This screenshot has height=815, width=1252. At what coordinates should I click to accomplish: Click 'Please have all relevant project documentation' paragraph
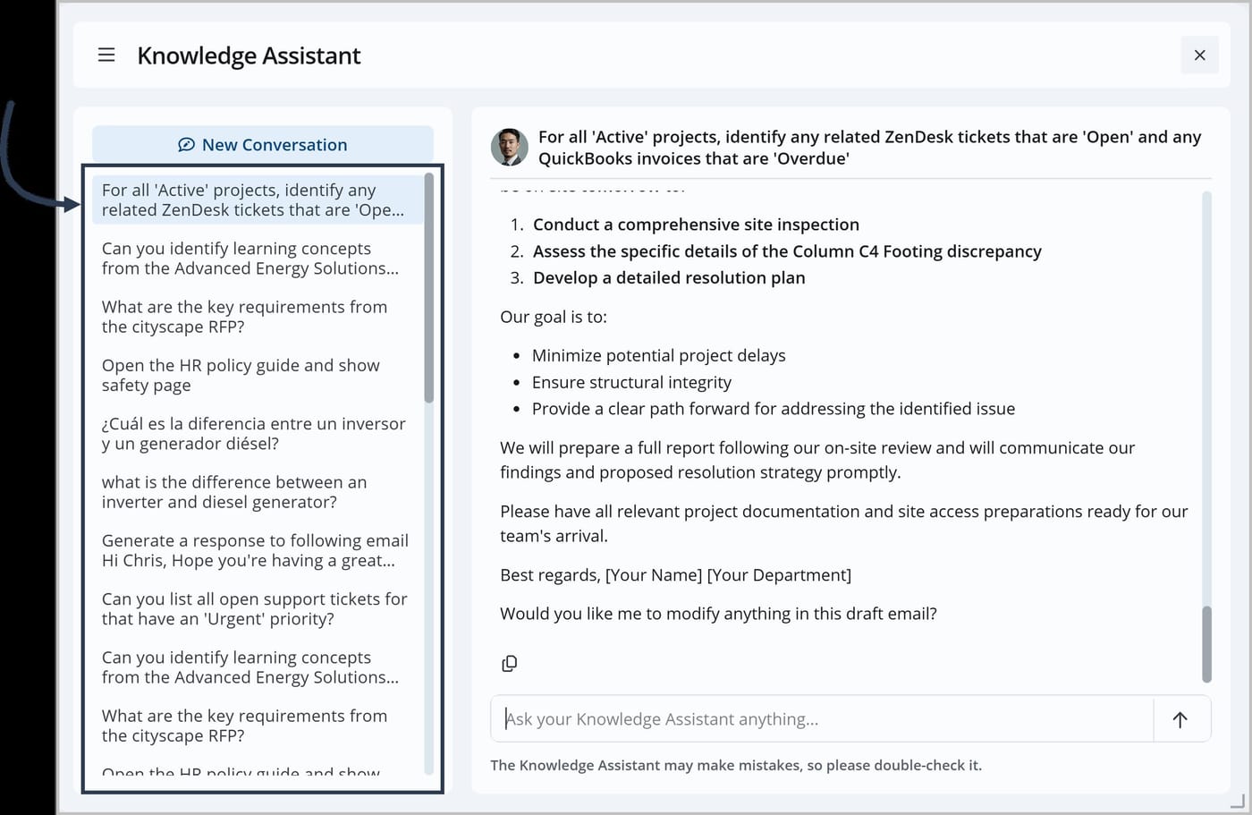(x=844, y=523)
